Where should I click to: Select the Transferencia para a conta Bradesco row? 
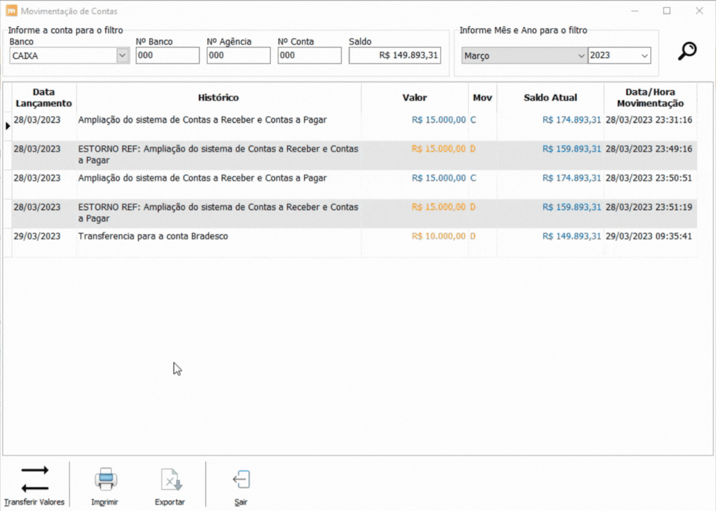pos(354,242)
